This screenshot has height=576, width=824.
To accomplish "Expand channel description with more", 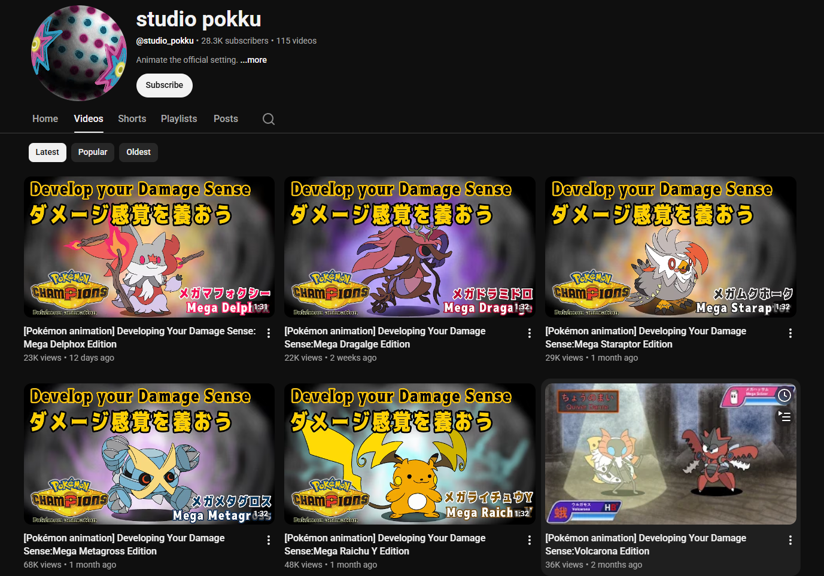I will (254, 60).
